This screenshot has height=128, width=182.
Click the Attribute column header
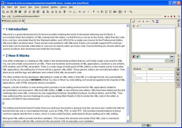pyautogui.click(x=139, y=69)
